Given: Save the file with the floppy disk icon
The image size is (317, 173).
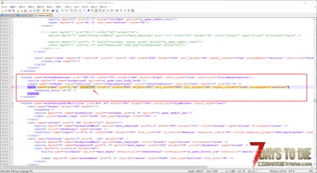Looking at the screenshot, I should pos(10,10).
